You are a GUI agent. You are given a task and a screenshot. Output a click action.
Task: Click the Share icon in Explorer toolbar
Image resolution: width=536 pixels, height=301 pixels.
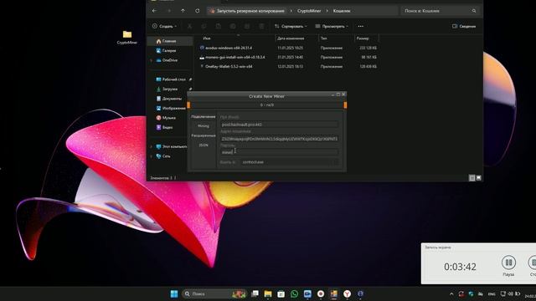[247, 26]
